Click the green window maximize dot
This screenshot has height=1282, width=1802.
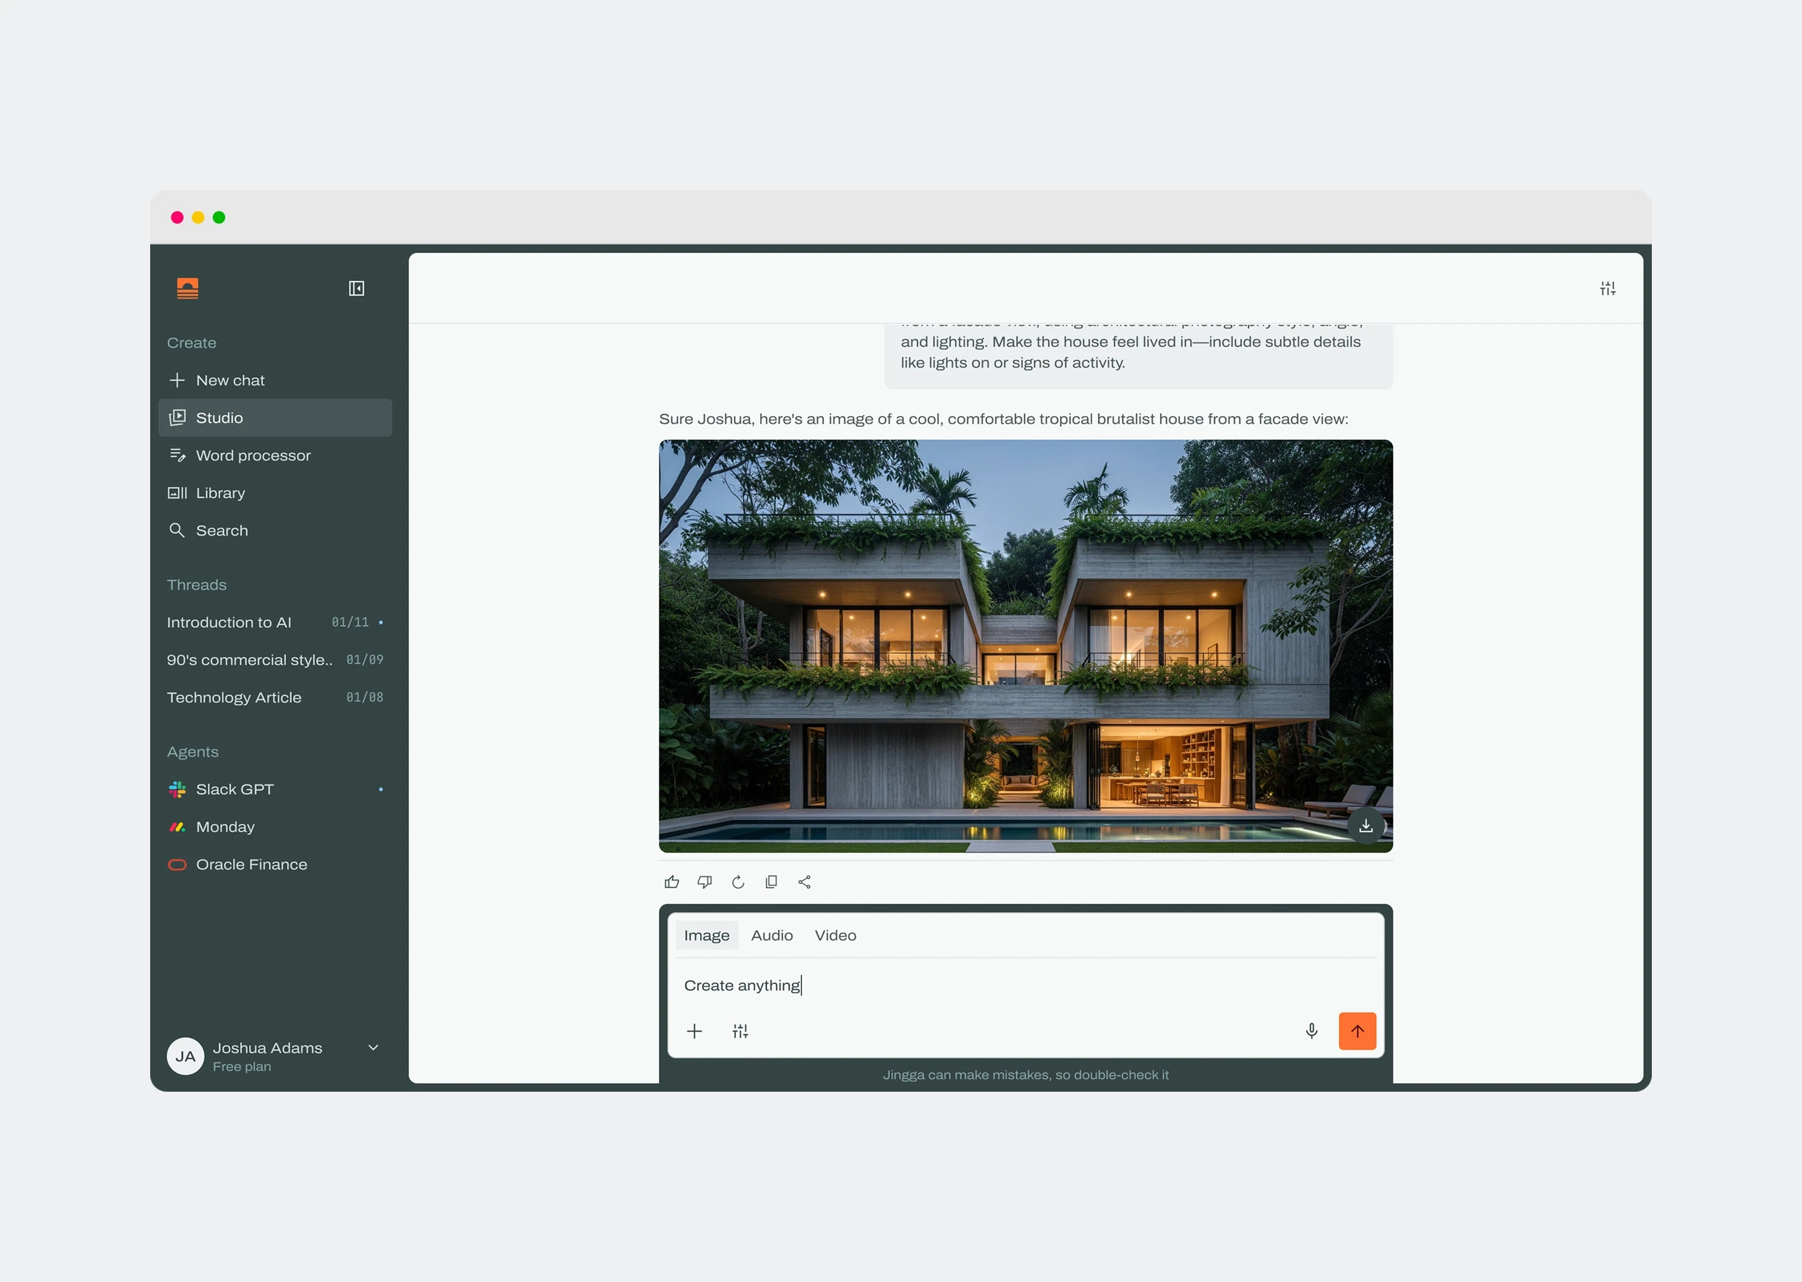point(218,217)
